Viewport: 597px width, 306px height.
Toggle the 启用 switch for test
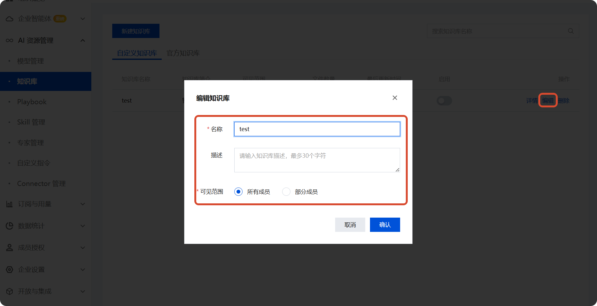point(444,101)
